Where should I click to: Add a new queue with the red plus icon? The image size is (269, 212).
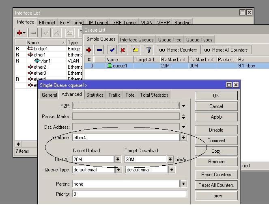89,50
